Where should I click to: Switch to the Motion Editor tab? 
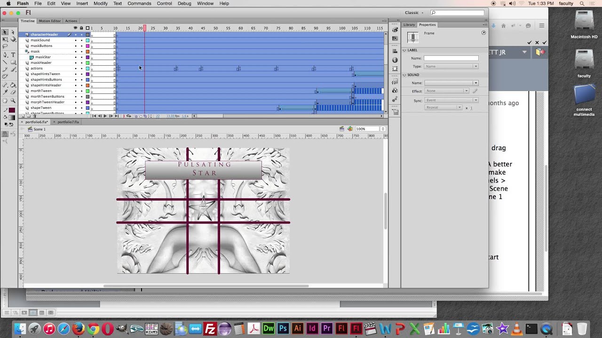point(49,21)
